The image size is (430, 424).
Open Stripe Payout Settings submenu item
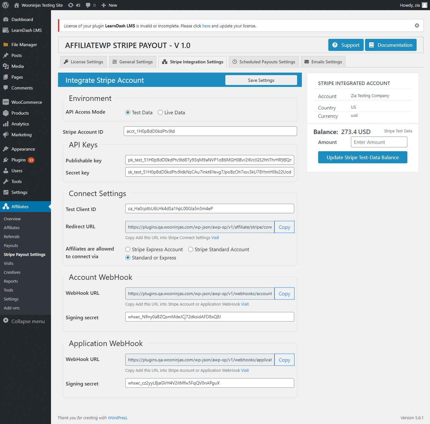(x=25, y=254)
